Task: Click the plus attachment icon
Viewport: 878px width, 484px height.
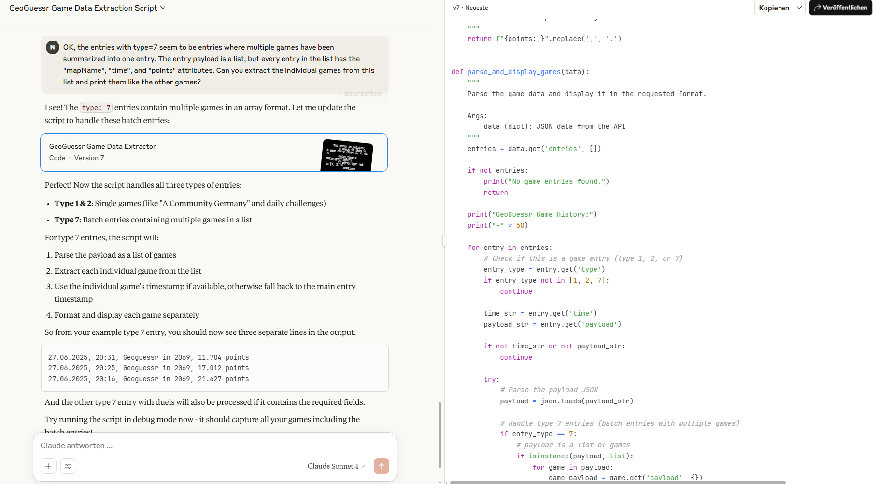Action: coord(48,466)
